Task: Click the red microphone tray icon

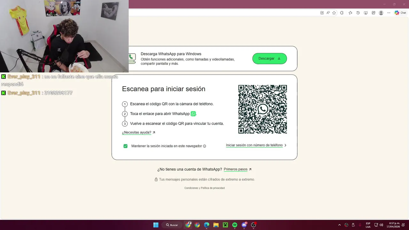Action: pos(360,225)
